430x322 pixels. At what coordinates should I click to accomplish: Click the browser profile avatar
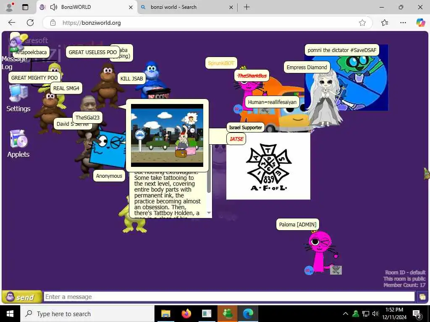coord(10,7)
